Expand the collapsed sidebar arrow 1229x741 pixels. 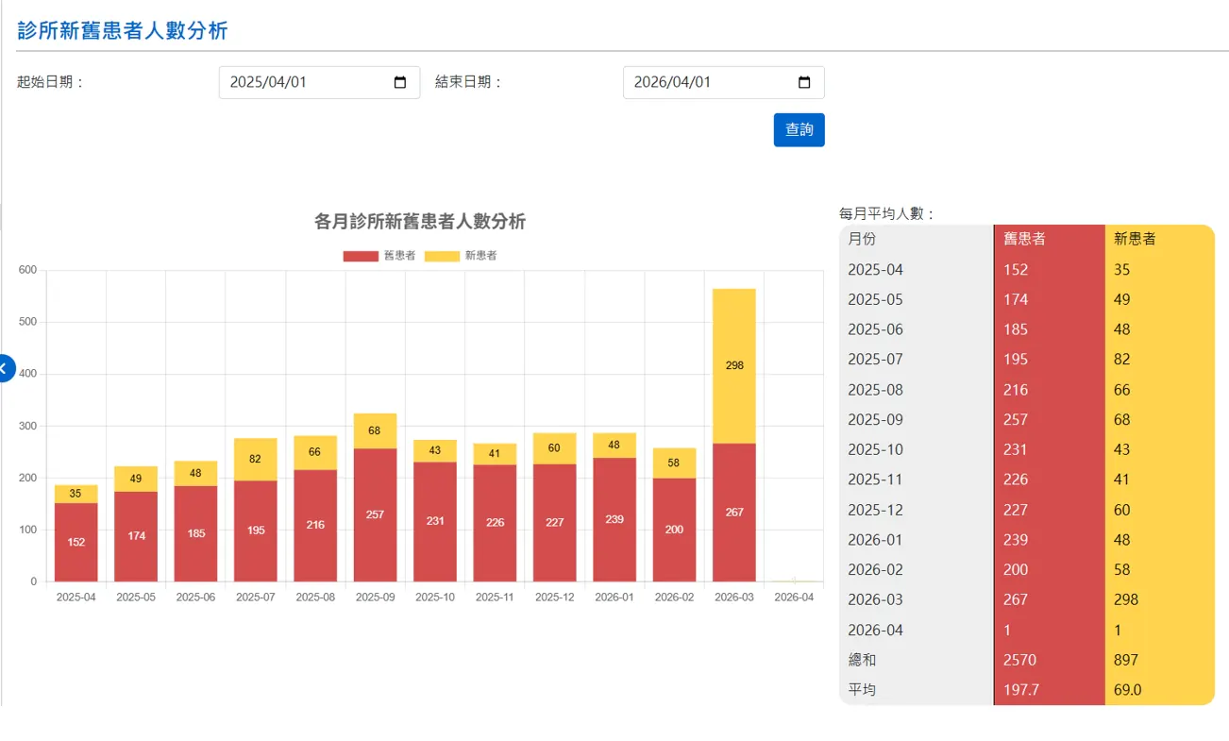tap(5, 368)
